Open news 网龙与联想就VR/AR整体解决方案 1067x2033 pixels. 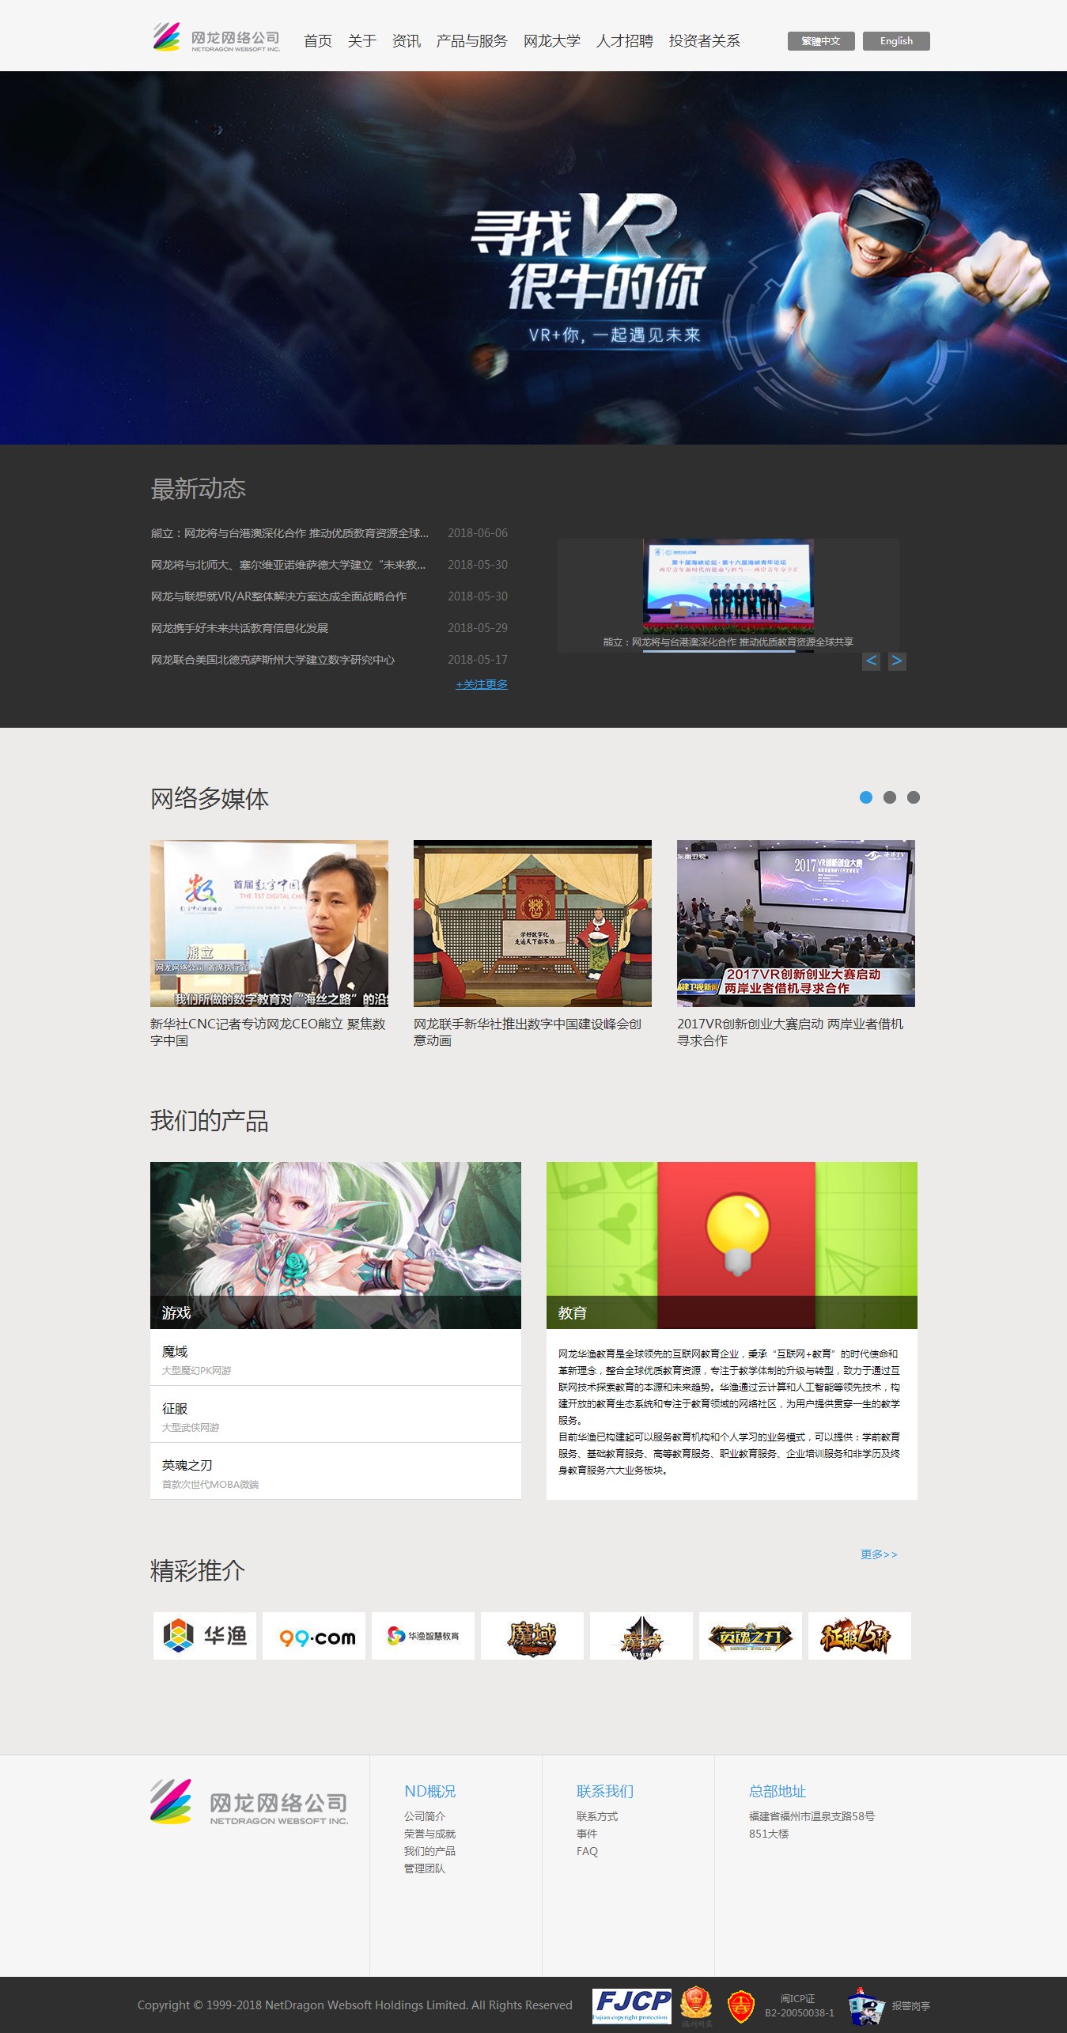(x=278, y=596)
